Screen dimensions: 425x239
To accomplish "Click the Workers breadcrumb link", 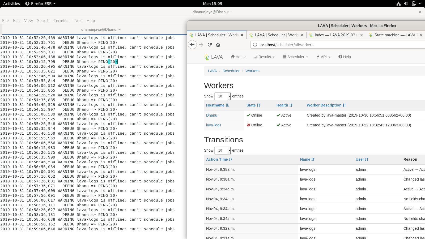I will coord(252,71).
